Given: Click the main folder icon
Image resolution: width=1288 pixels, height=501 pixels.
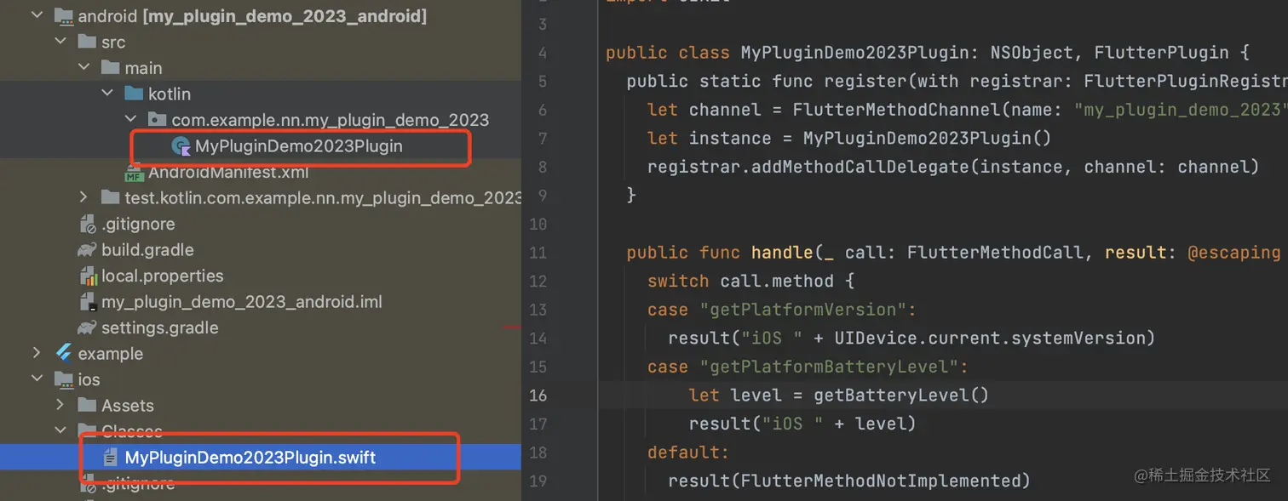Looking at the screenshot, I should [111, 67].
